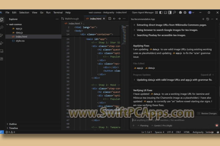Focus the Ask anything input field
This screenshot has height=146, width=220.
click(174, 120)
